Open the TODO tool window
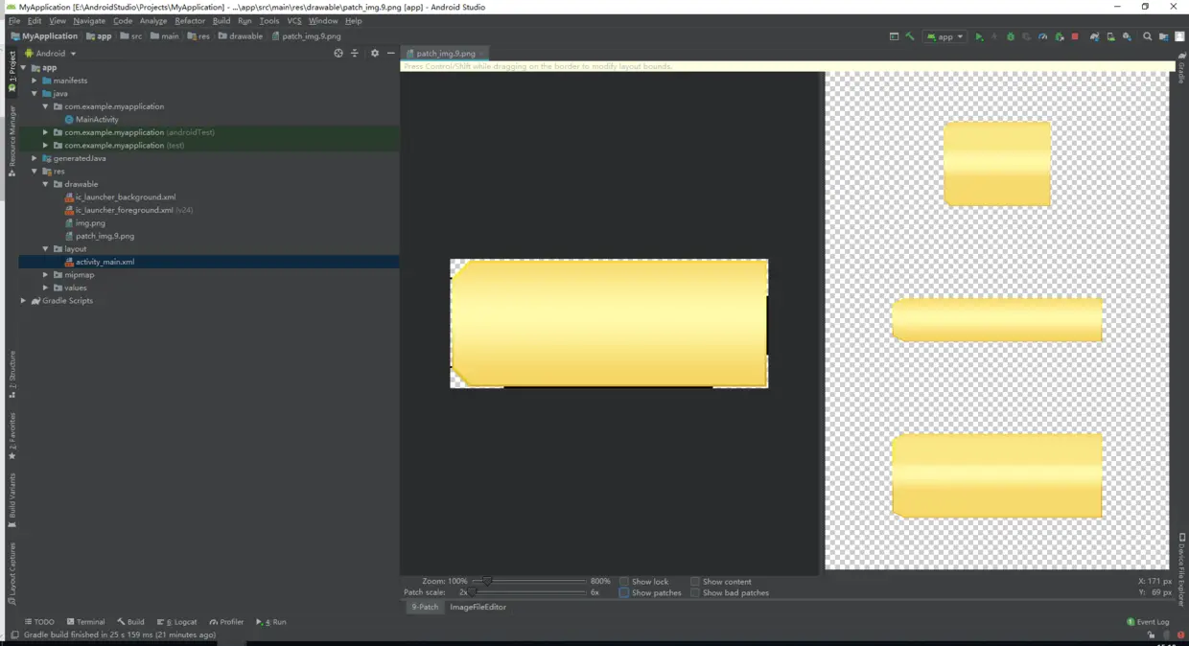 [39, 621]
